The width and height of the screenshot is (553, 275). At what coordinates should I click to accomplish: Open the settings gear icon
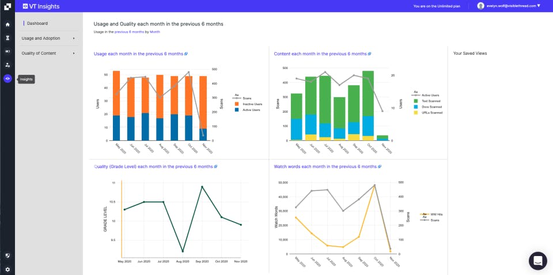pos(7,269)
